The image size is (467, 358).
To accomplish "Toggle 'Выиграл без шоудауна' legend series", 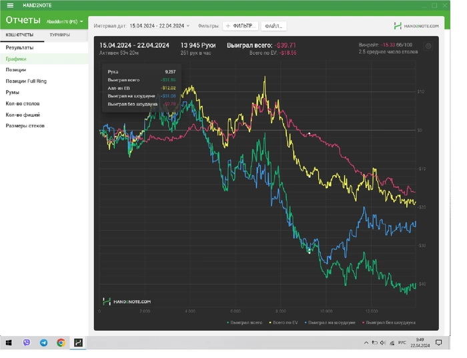I will pyautogui.click(x=389, y=322).
